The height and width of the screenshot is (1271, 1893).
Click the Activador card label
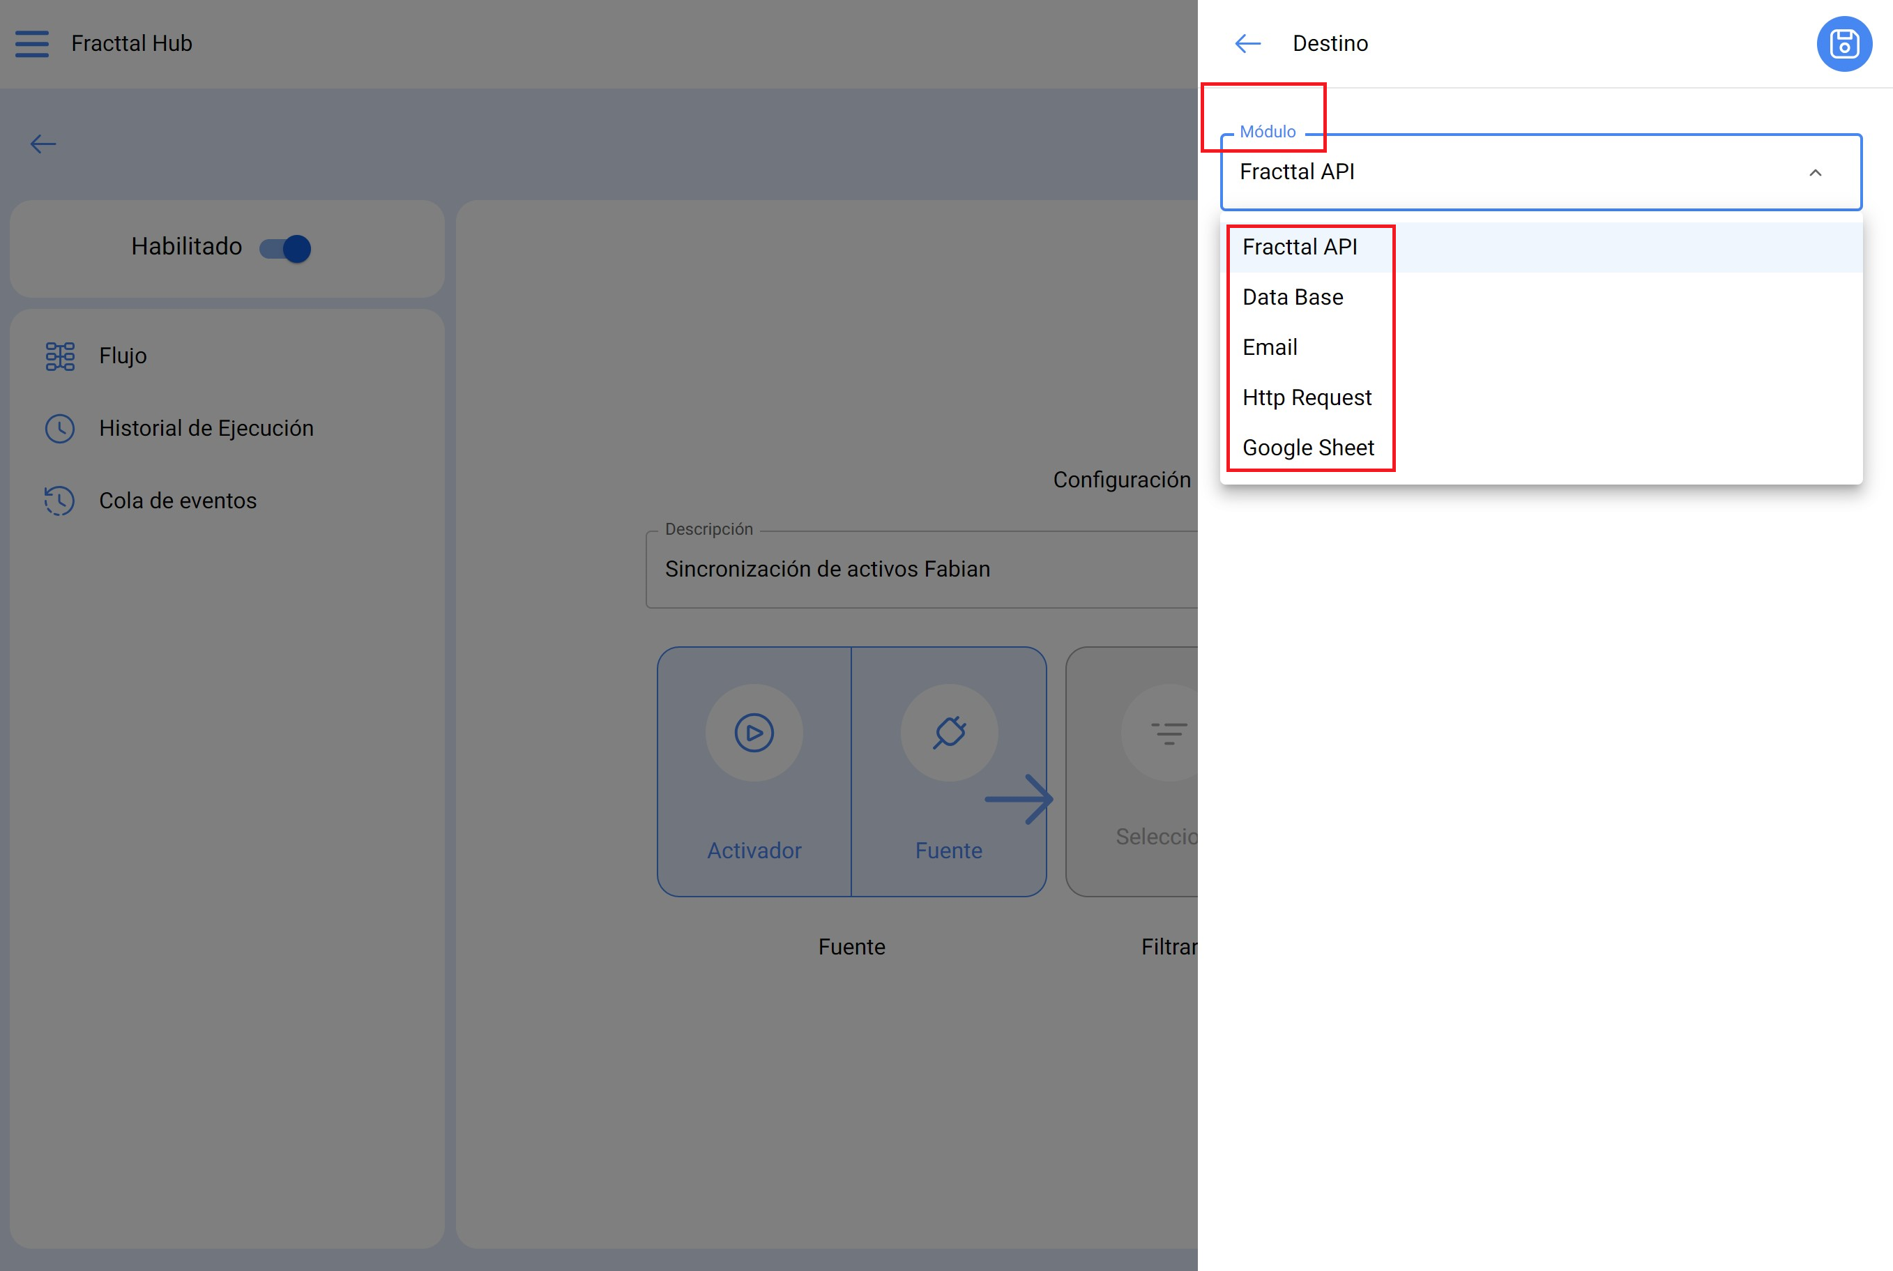pos(754,851)
